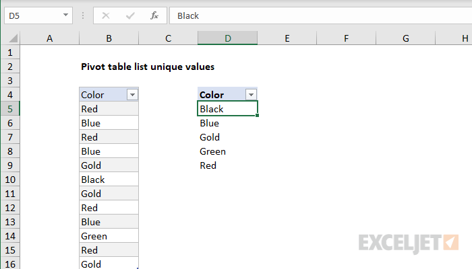Image resolution: width=472 pixels, height=269 pixels.
Task: Select row 14 header
Action: point(10,236)
